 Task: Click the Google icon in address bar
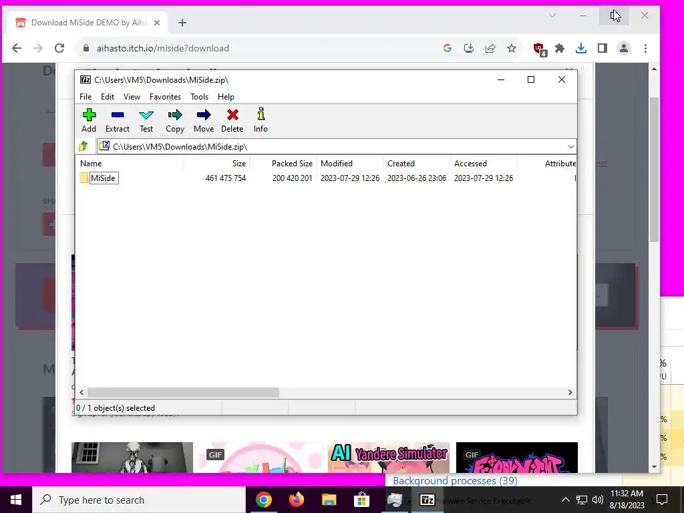click(447, 48)
